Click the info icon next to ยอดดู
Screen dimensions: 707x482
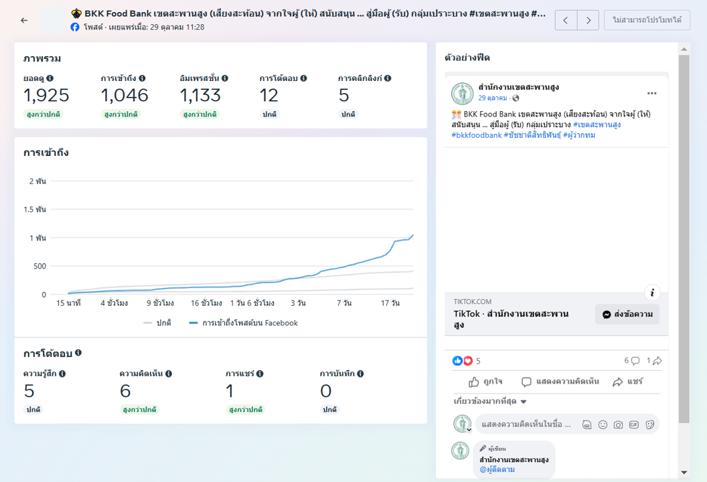click(50, 78)
